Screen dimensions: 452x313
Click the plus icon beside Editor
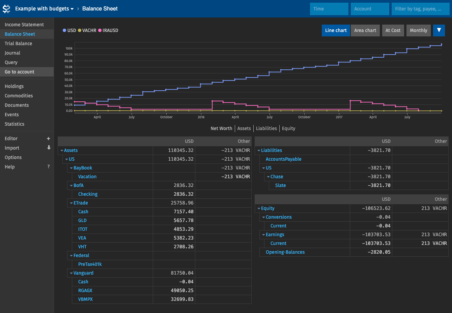coord(49,138)
